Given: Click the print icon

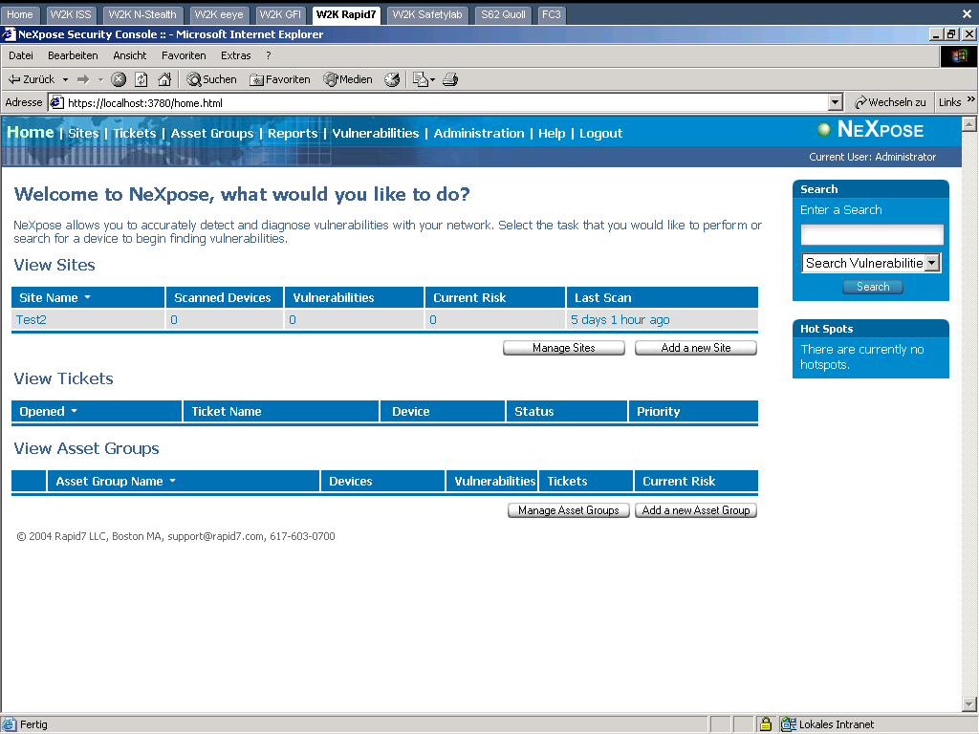Looking at the screenshot, I should pyautogui.click(x=450, y=79).
